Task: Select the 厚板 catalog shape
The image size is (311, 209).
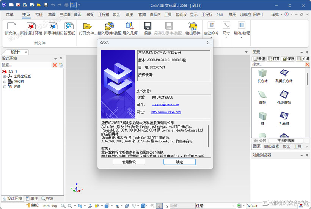Action: coord(262,97)
